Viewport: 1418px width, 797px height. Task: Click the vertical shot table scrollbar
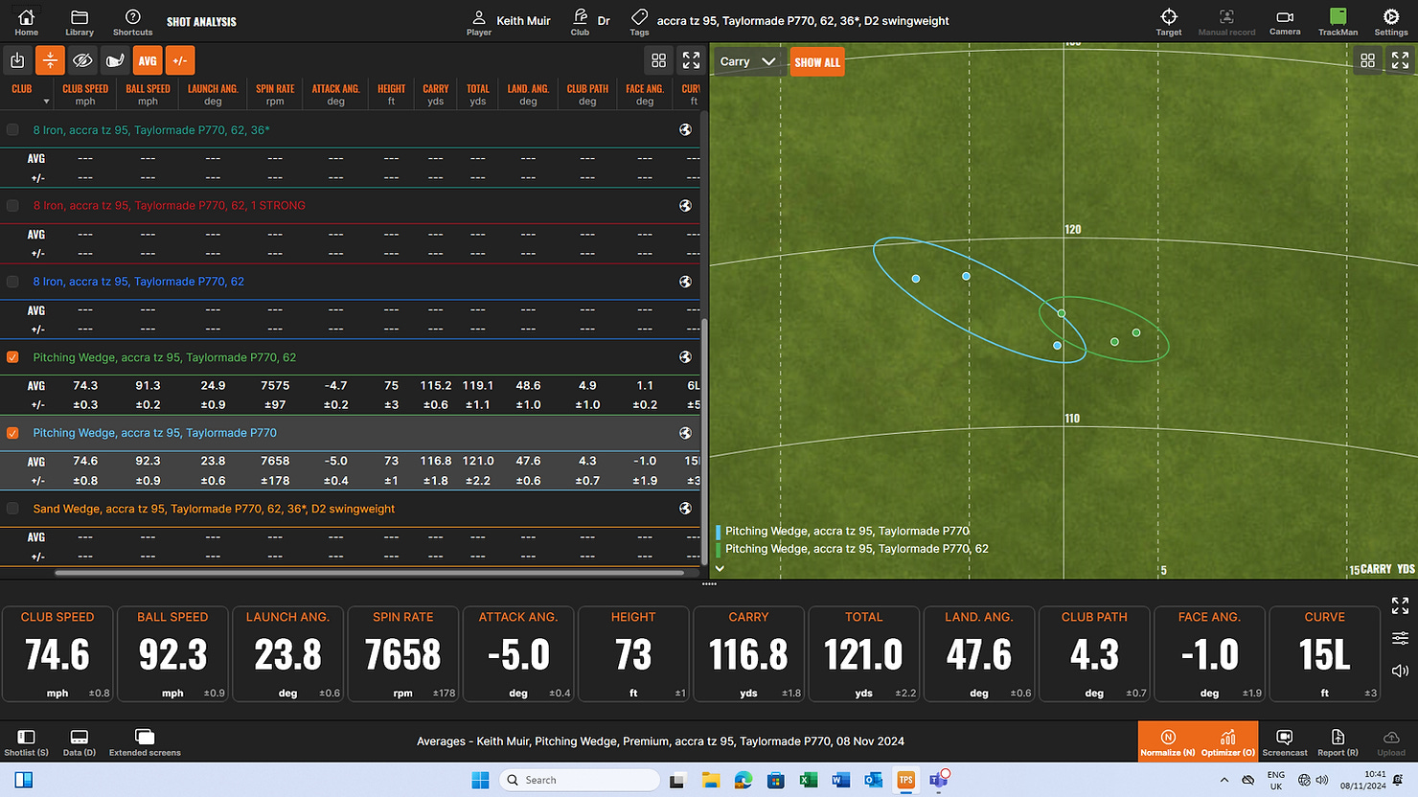coord(704,441)
